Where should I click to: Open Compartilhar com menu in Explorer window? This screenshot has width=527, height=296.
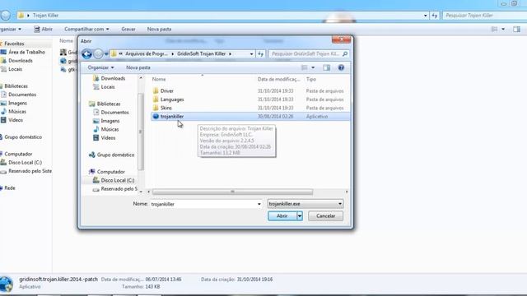click(x=86, y=30)
